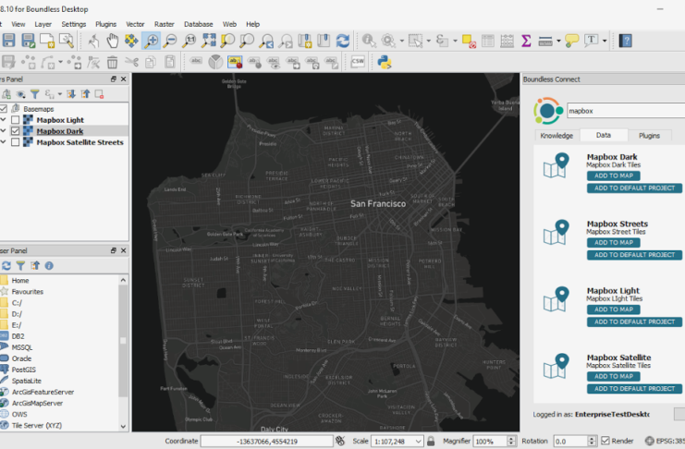Activate the Zoom In magnifier tool
This screenshot has height=449, width=685.
(x=152, y=41)
